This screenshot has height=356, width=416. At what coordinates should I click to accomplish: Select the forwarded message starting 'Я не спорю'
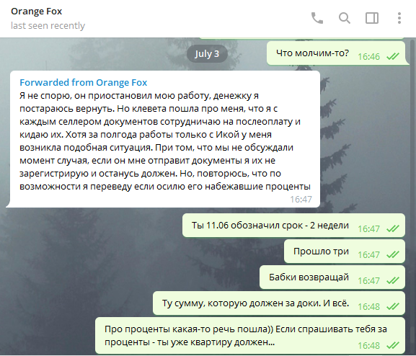point(165,139)
